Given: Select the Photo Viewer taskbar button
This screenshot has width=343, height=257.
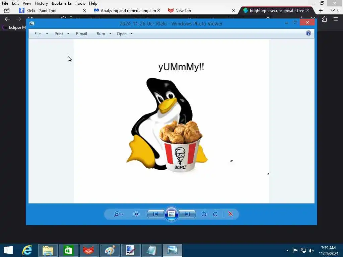Looking at the screenshot, I should pos(173,250).
